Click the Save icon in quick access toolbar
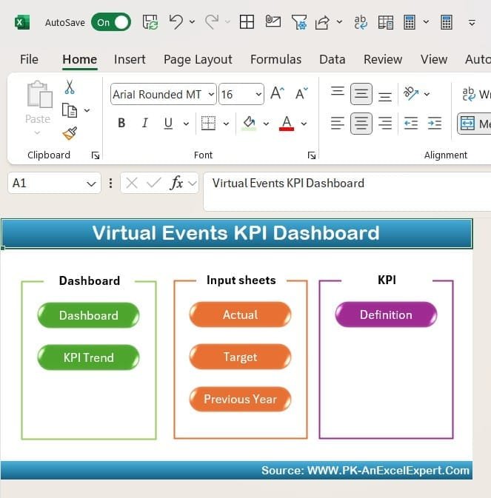 (150, 22)
